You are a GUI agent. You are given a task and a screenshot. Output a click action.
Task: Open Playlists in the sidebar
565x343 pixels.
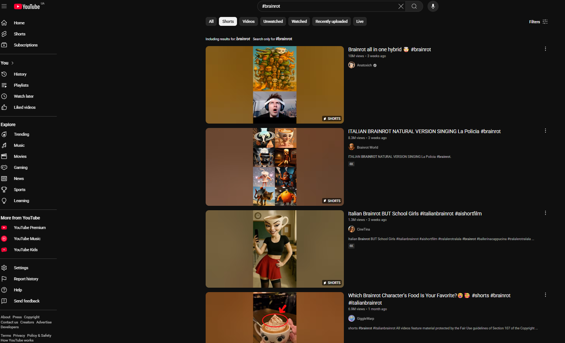[21, 85]
